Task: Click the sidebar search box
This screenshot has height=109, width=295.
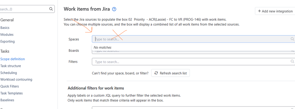Action: click(x=27, y=9)
